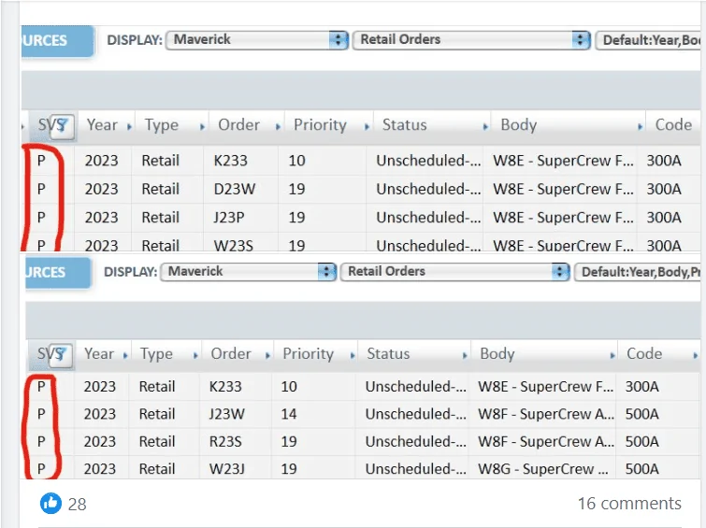Sort by Priority header in the lower table
The image size is (706, 528).
(x=308, y=354)
